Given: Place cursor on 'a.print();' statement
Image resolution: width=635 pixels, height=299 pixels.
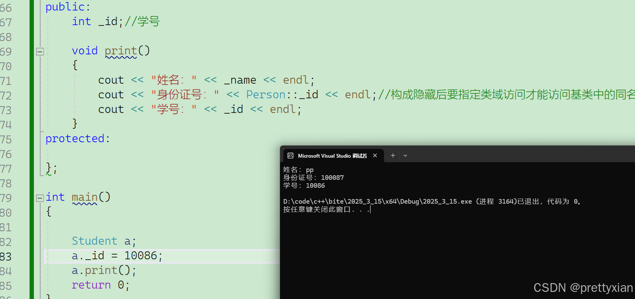Looking at the screenshot, I should (x=104, y=271).
